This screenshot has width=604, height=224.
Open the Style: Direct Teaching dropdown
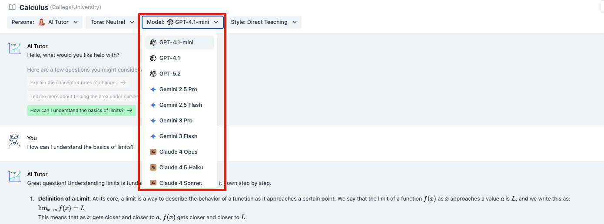point(264,22)
